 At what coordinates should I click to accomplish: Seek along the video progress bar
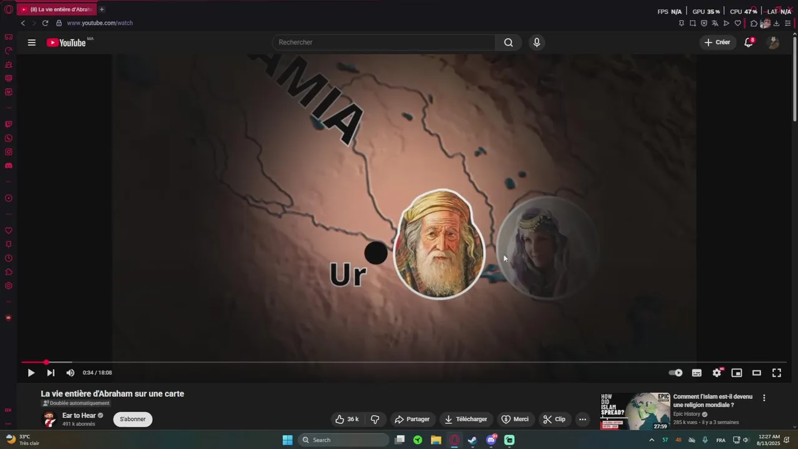404,362
